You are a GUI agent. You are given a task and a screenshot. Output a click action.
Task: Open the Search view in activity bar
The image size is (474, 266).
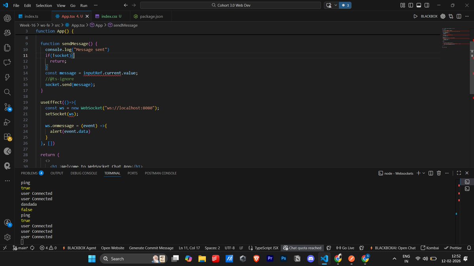(7, 92)
